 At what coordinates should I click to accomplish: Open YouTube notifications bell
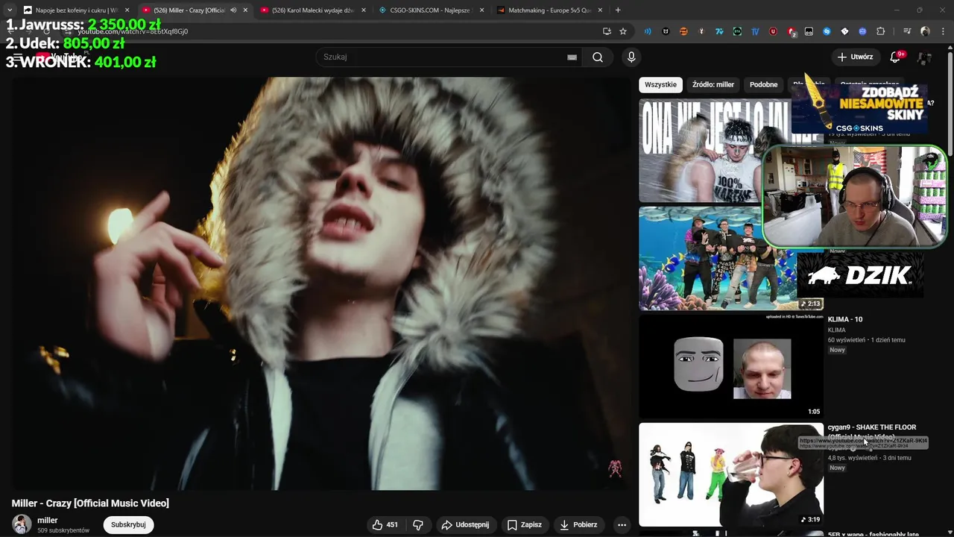point(895,57)
